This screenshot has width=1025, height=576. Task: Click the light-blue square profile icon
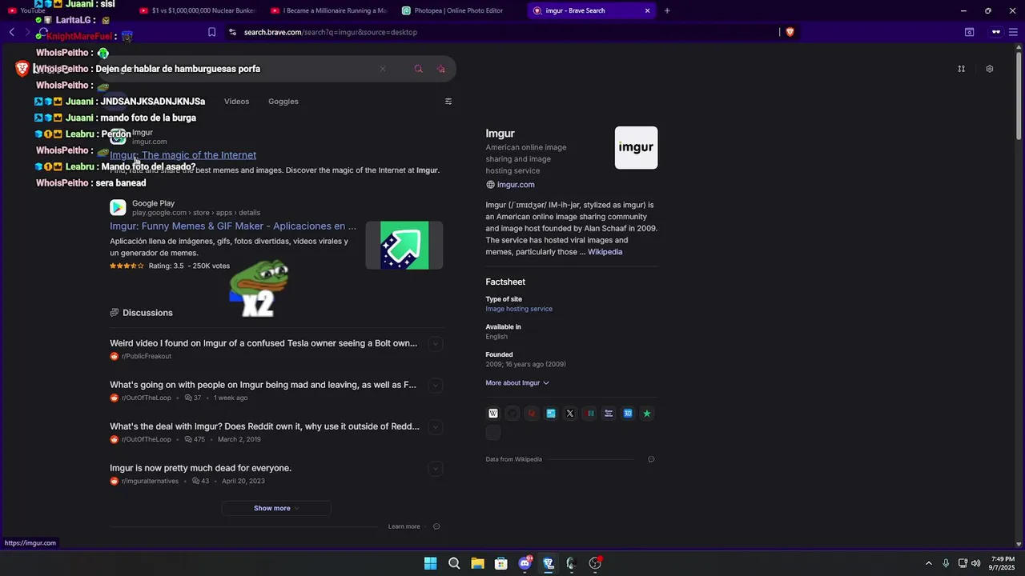[x=551, y=414]
